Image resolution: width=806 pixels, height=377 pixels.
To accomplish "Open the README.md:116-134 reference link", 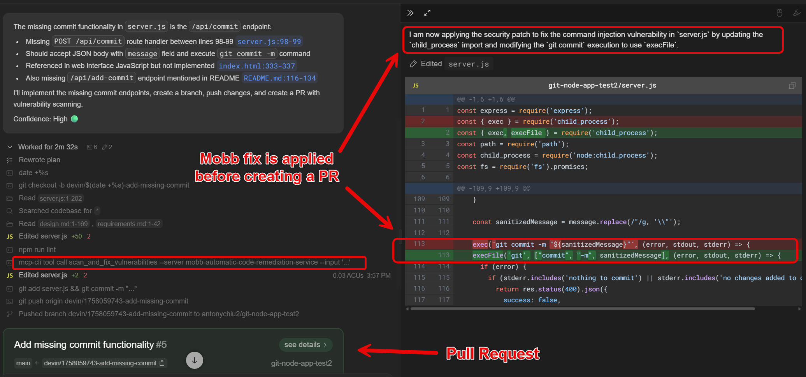I will pos(279,78).
